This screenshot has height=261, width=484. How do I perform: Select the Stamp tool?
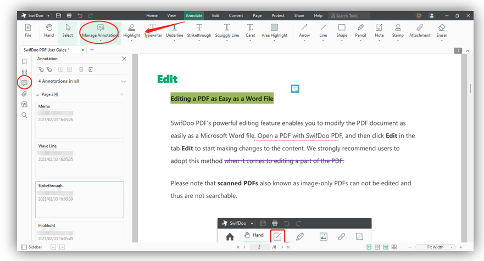point(398,31)
